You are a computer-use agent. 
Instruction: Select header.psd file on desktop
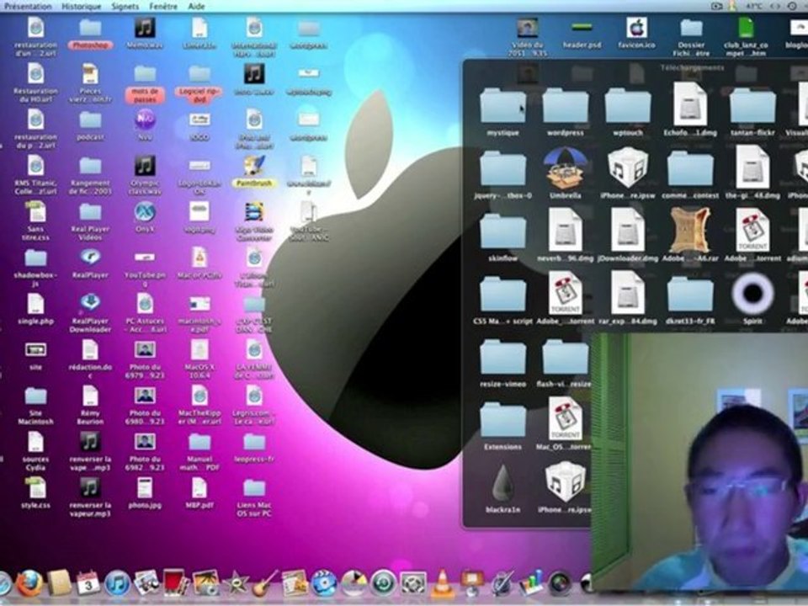[x=582, y=27]
